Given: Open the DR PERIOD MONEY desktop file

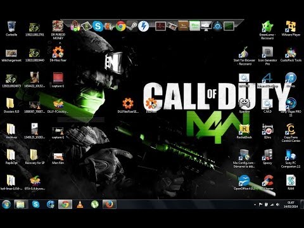Looking at the screenshot, I should point(58,30).
